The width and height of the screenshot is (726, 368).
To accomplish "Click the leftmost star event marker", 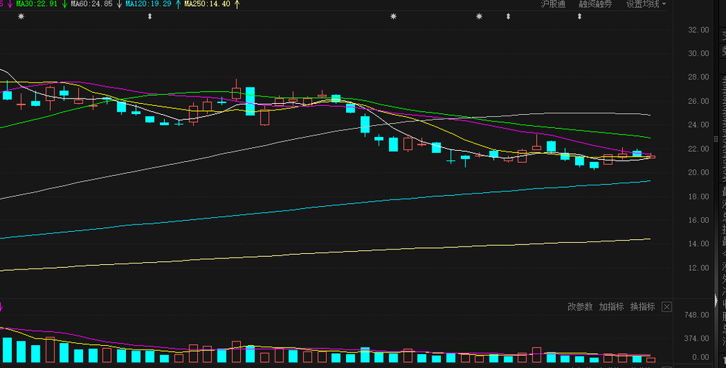I will pyautogui.click(x=21, y=17).
